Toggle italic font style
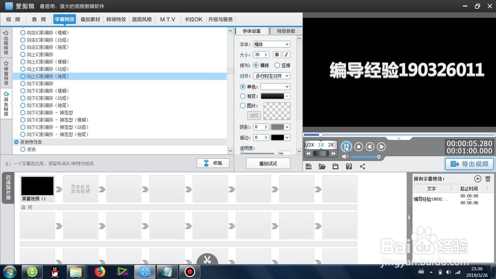This screenshot has height=279, width=496. [286, 55]
